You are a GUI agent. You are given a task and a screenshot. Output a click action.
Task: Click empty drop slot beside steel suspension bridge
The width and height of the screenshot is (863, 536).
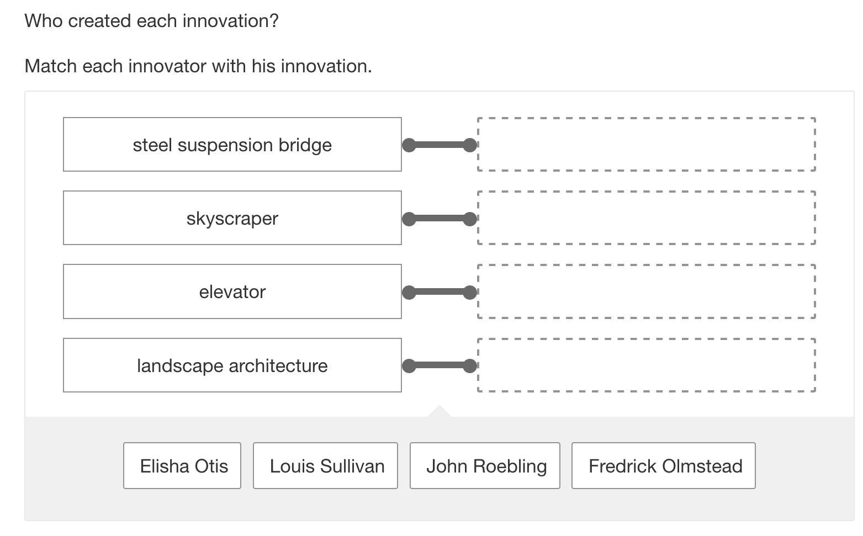click(x=646, y=145)
